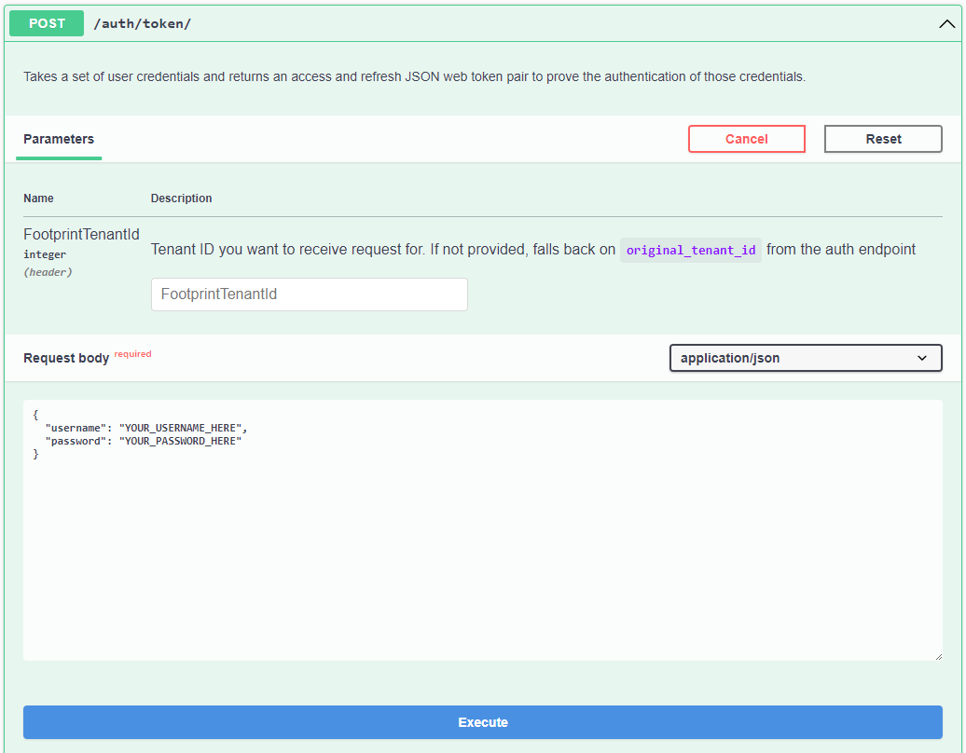Select the /auth/token/ endpoint path
This screenshot has height=753, width=966.
click(x=143, y=23)
